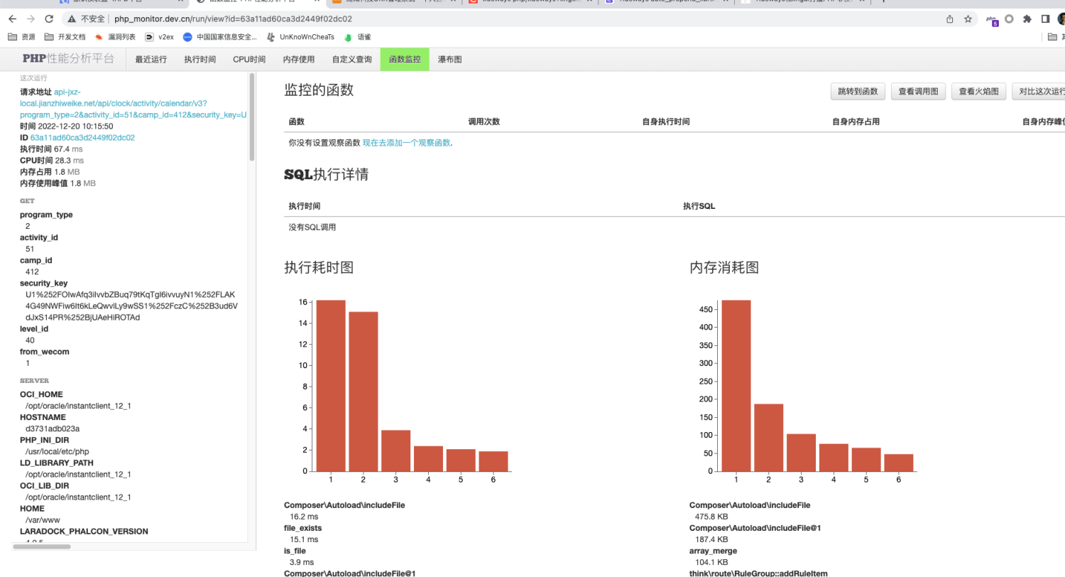The height and width of the screenshot is (577, 1065).
Task: Click the 查看火焰图 button
Action: 978,92
